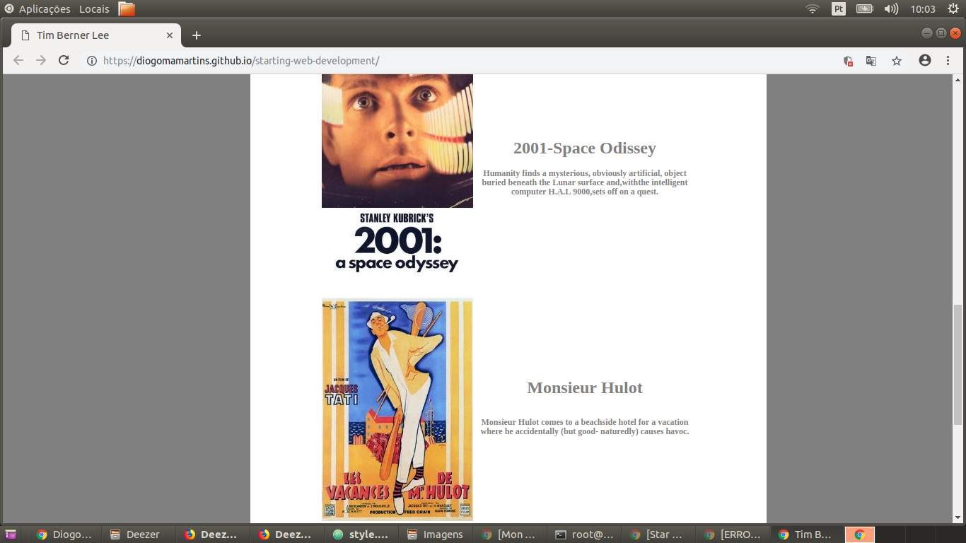Open the sound volume indicator

(x=891, y=9)
